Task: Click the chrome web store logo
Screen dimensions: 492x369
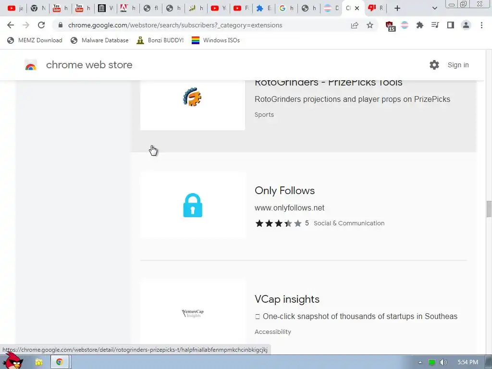Action: (x=31, y=65)
